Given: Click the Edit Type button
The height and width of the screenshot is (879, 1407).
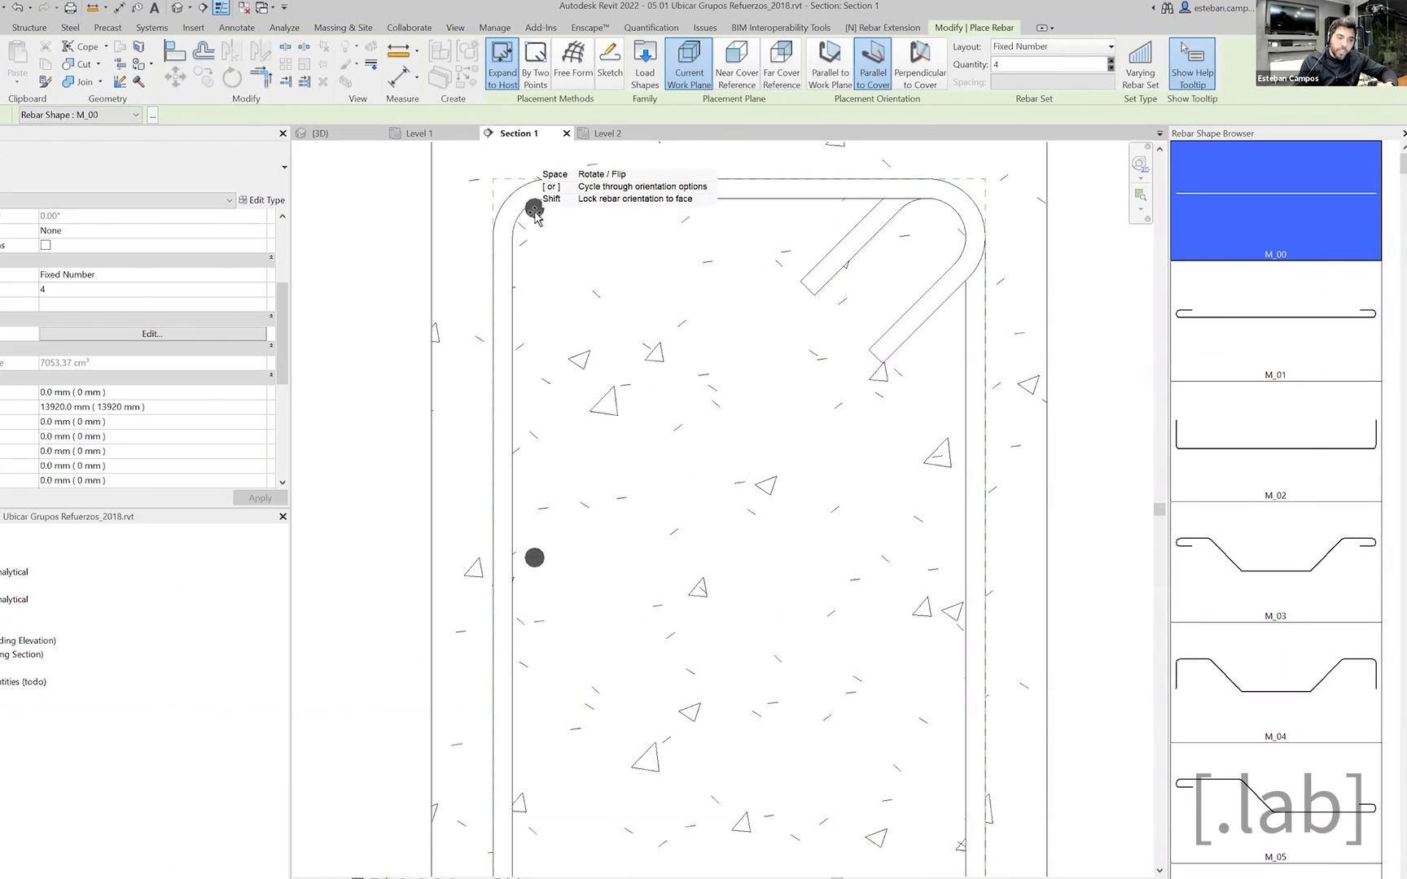Looking at the screenshot, I should pos(262,200).
